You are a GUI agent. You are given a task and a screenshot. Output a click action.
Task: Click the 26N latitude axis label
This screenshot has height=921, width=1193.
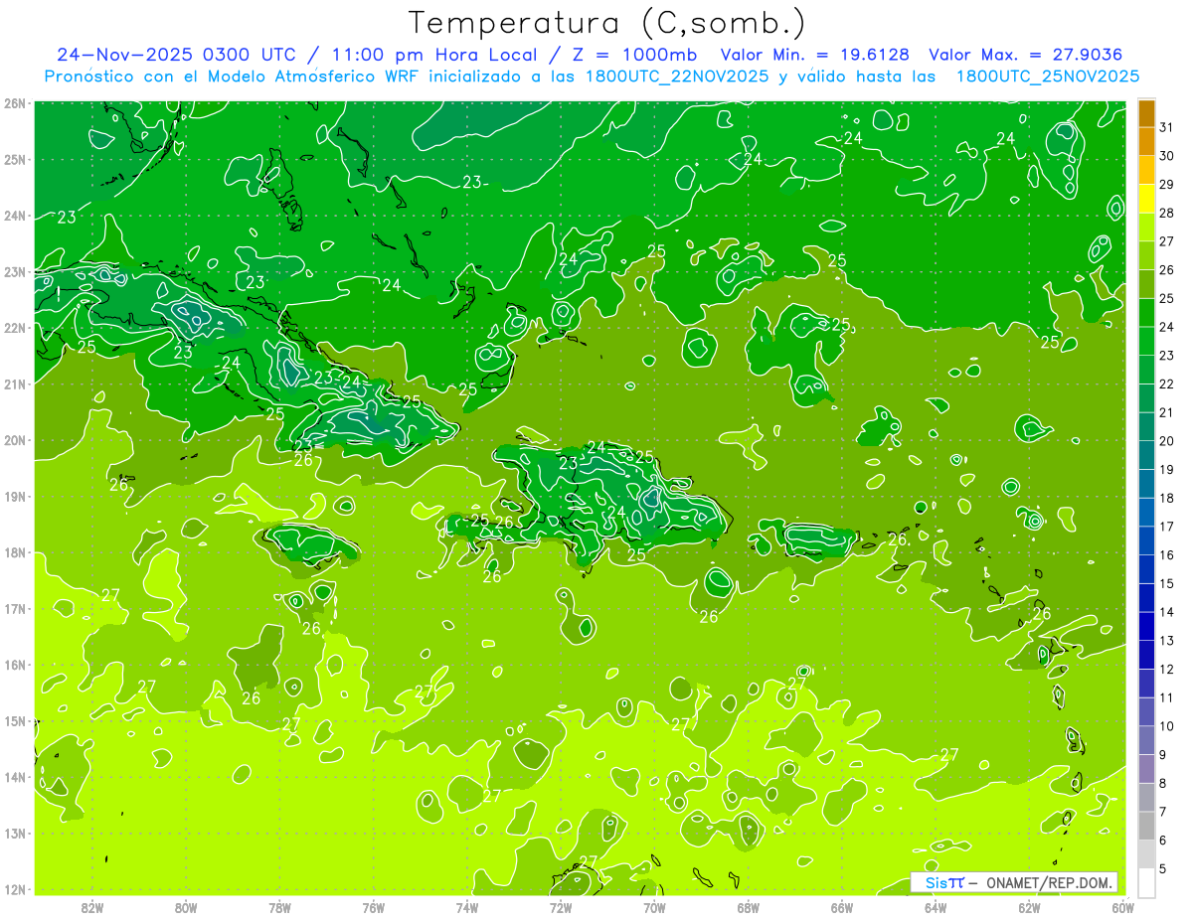click(15, 103)
